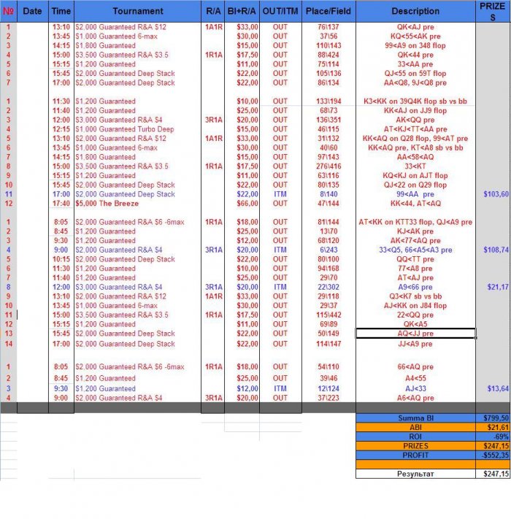511x519 pixels.
Task: Click the AA<Q8, 9J<Q8 pre description
Action: (415, 82)
